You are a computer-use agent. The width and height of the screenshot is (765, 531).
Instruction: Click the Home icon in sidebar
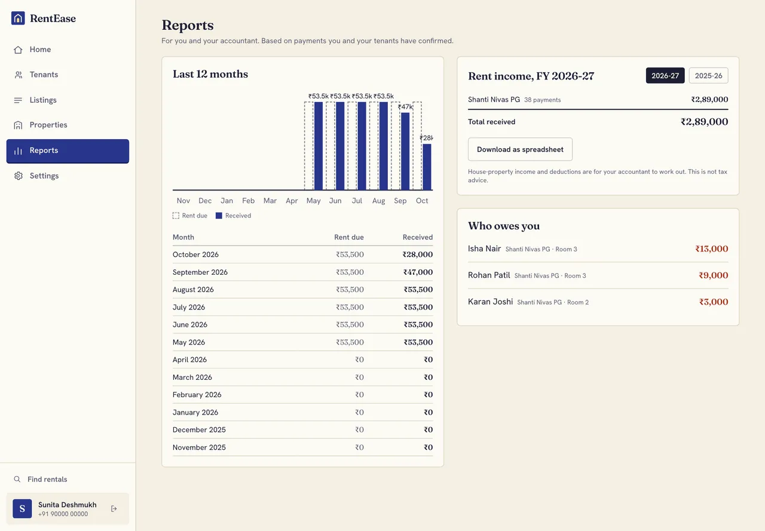pos(18,50)
